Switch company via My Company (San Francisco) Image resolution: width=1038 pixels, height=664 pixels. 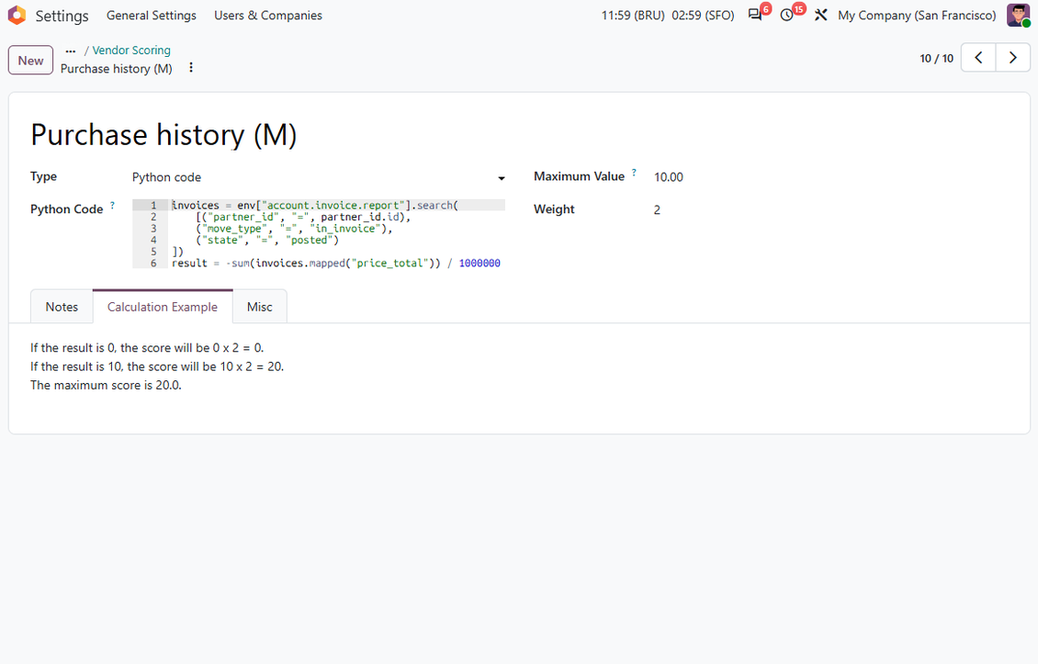[x=917, y=16]
